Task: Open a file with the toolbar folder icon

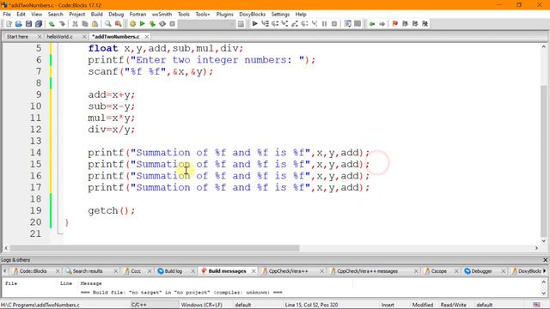Action: (19, 24)
